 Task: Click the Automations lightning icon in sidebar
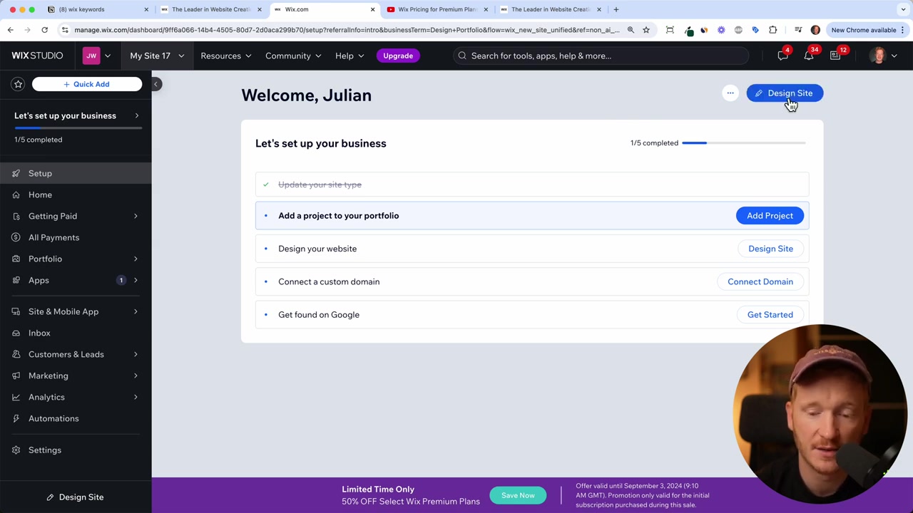coord(16,418)
